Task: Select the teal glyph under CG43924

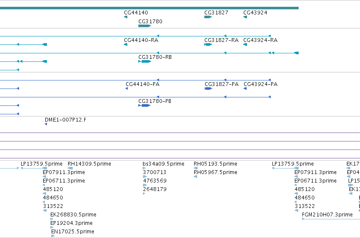Action: pyautogui.click(x=245, y=17)
